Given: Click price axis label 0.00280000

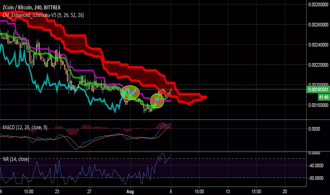Looking at the screenshot, I should pos(318,5).
